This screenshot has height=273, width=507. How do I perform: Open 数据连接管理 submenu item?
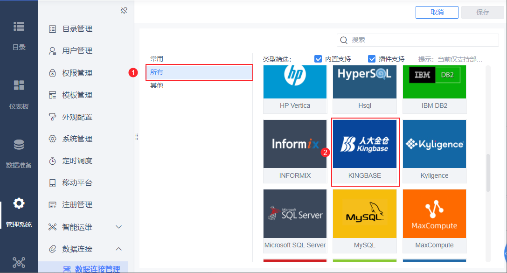click(83, 268)
